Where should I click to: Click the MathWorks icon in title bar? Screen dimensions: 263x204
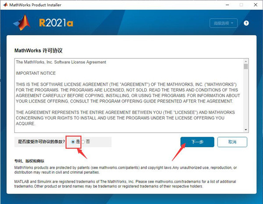pos(5,5)
